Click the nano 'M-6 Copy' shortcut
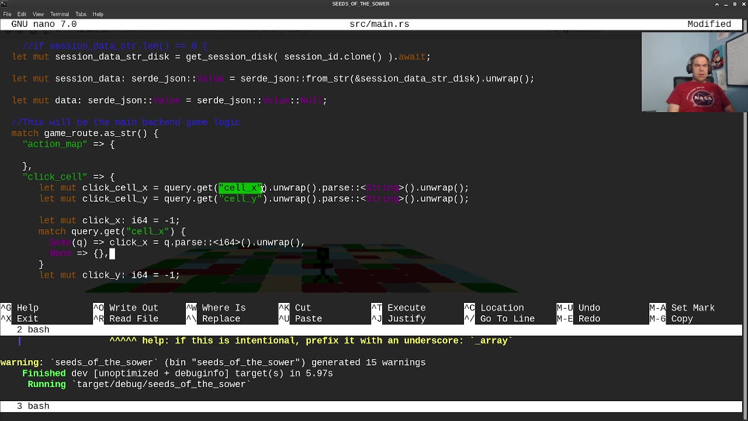Image resolution: width=748 pixels, height=421 pixels. (671, 319)
